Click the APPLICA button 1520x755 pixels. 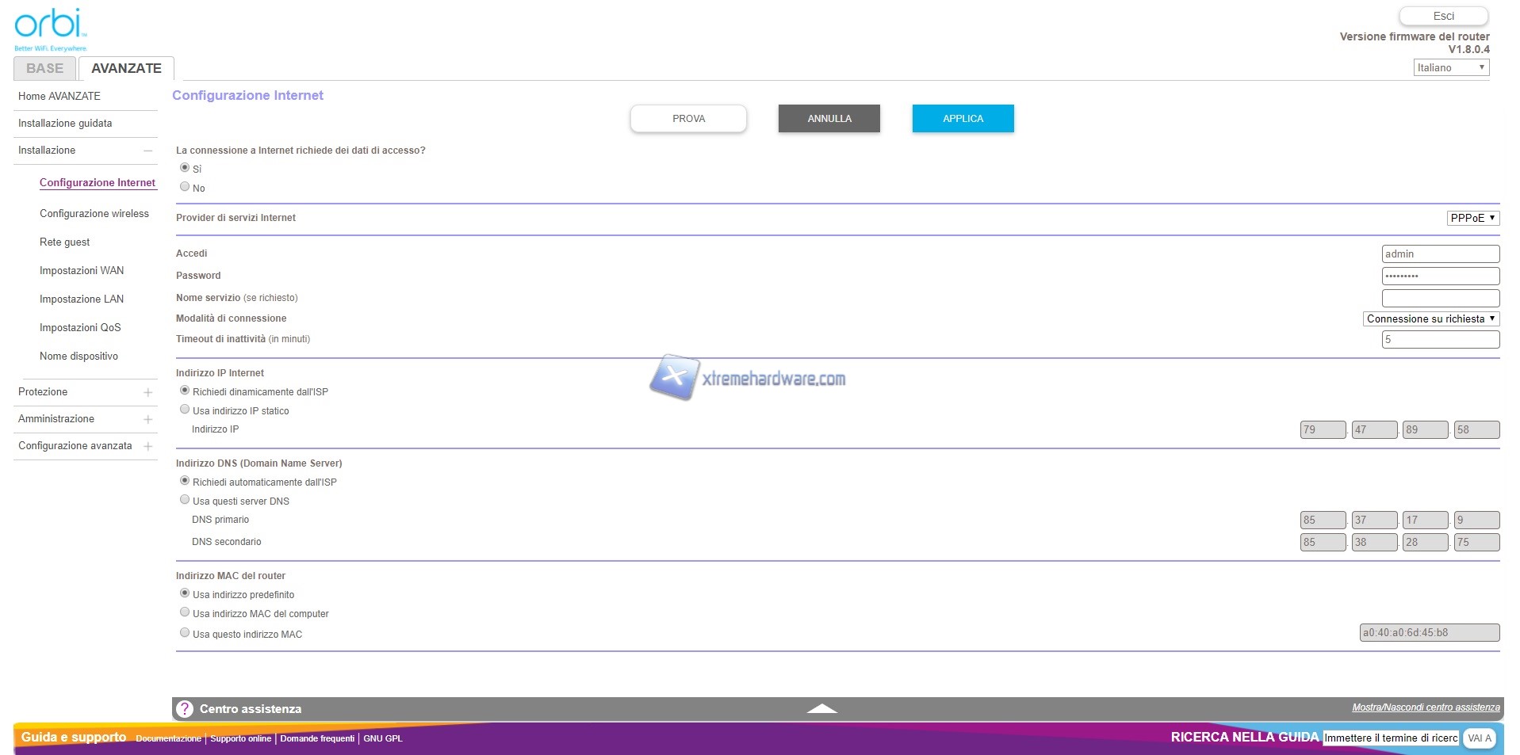[963, 119]
